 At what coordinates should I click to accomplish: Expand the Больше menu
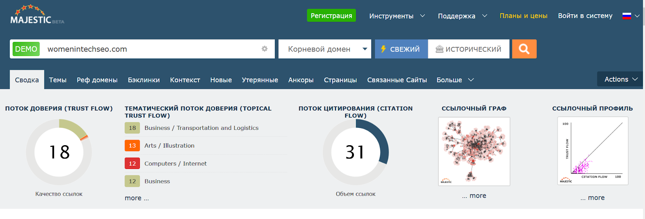[x=455, y=80]
